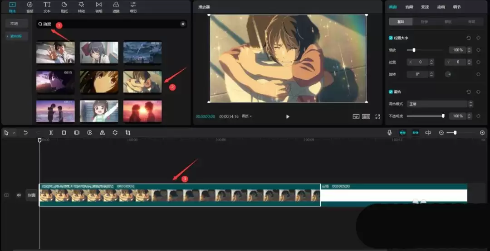The width and height of the screenshot is (490, 251).
Task: Play the preview in the player
Action: pos(288,116)
